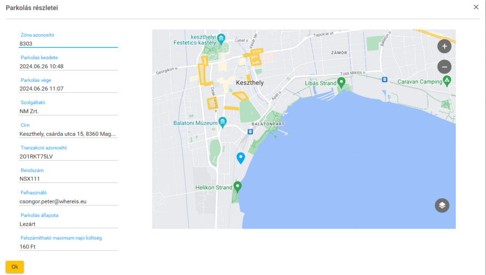Zoom out on the map with minus button
Image resolution: width=486 pixels, height=275 pixels.
tap(444, 67)
